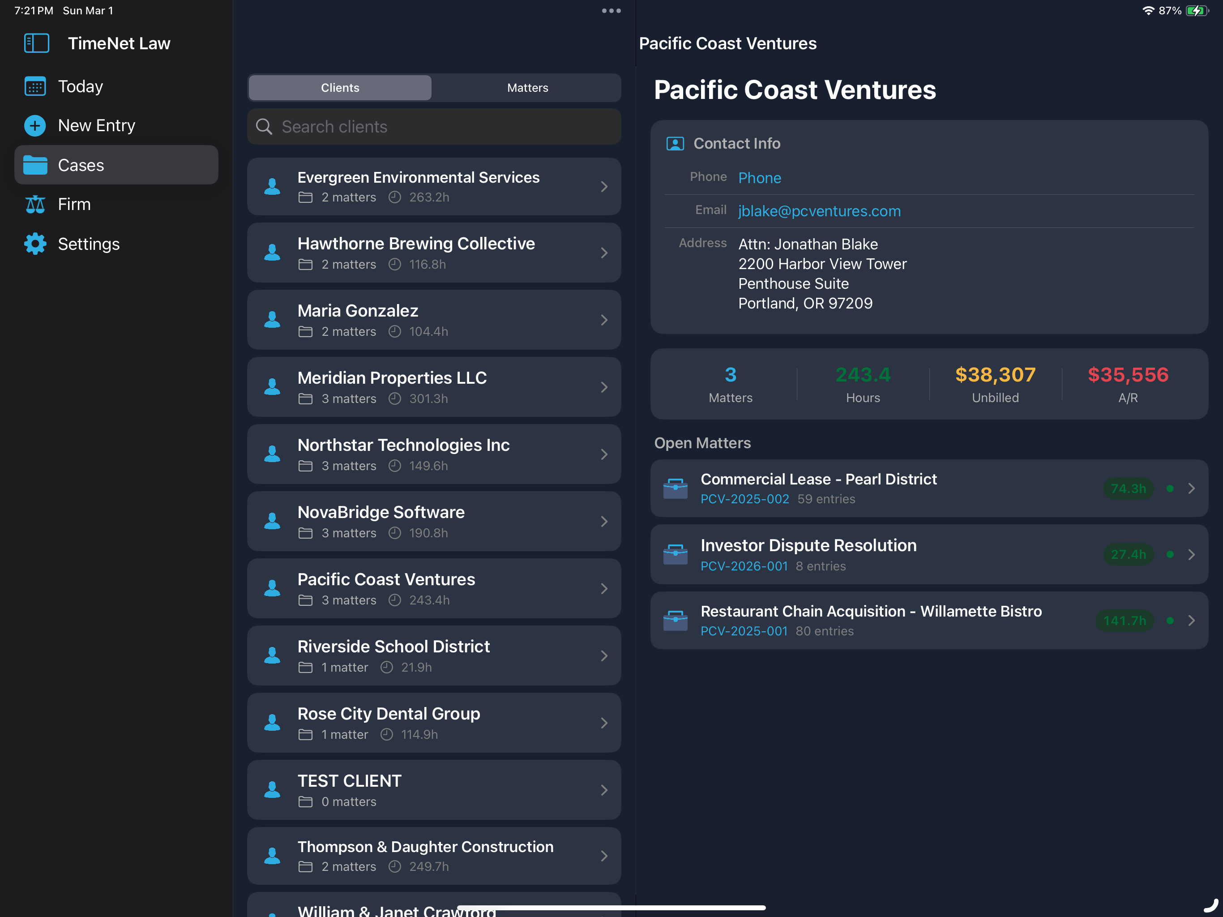Click Meridian Properties LLC person icon
1223x917 pixels.
(272, 386)
